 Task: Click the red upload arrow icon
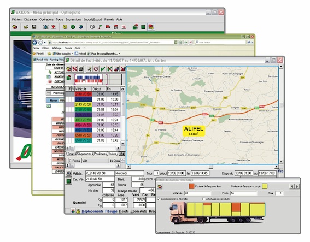coord(54,27)
